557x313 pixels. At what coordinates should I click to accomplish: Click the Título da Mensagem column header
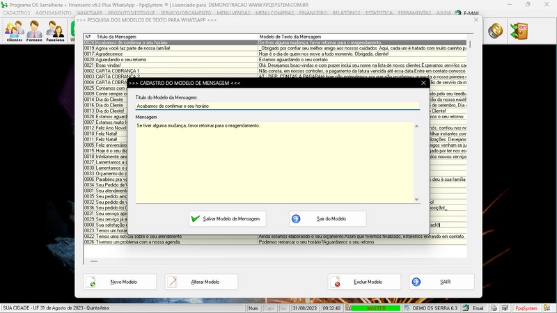tap(176, 37)
